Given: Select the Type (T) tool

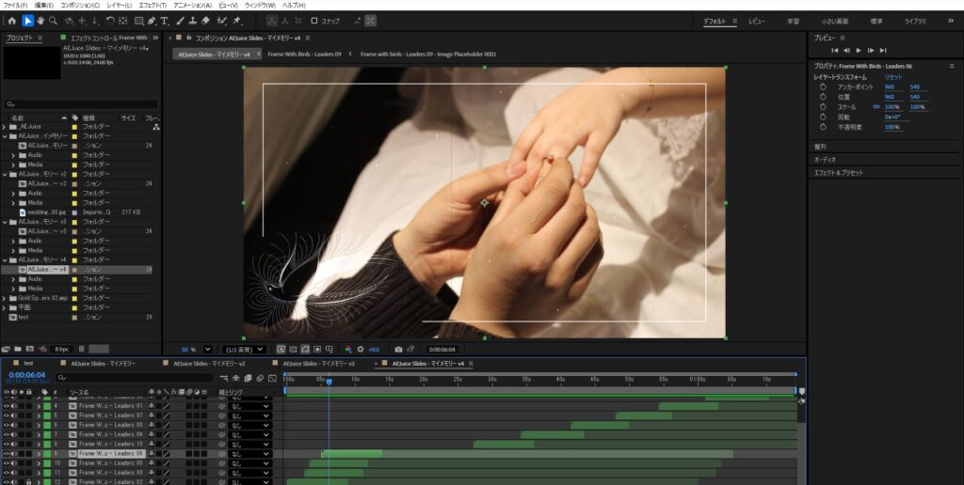Looking at the screenshot, I should (x=165, y=21).
